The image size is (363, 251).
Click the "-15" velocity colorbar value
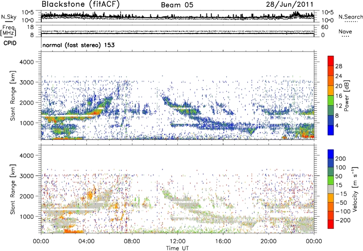[341, 193]
